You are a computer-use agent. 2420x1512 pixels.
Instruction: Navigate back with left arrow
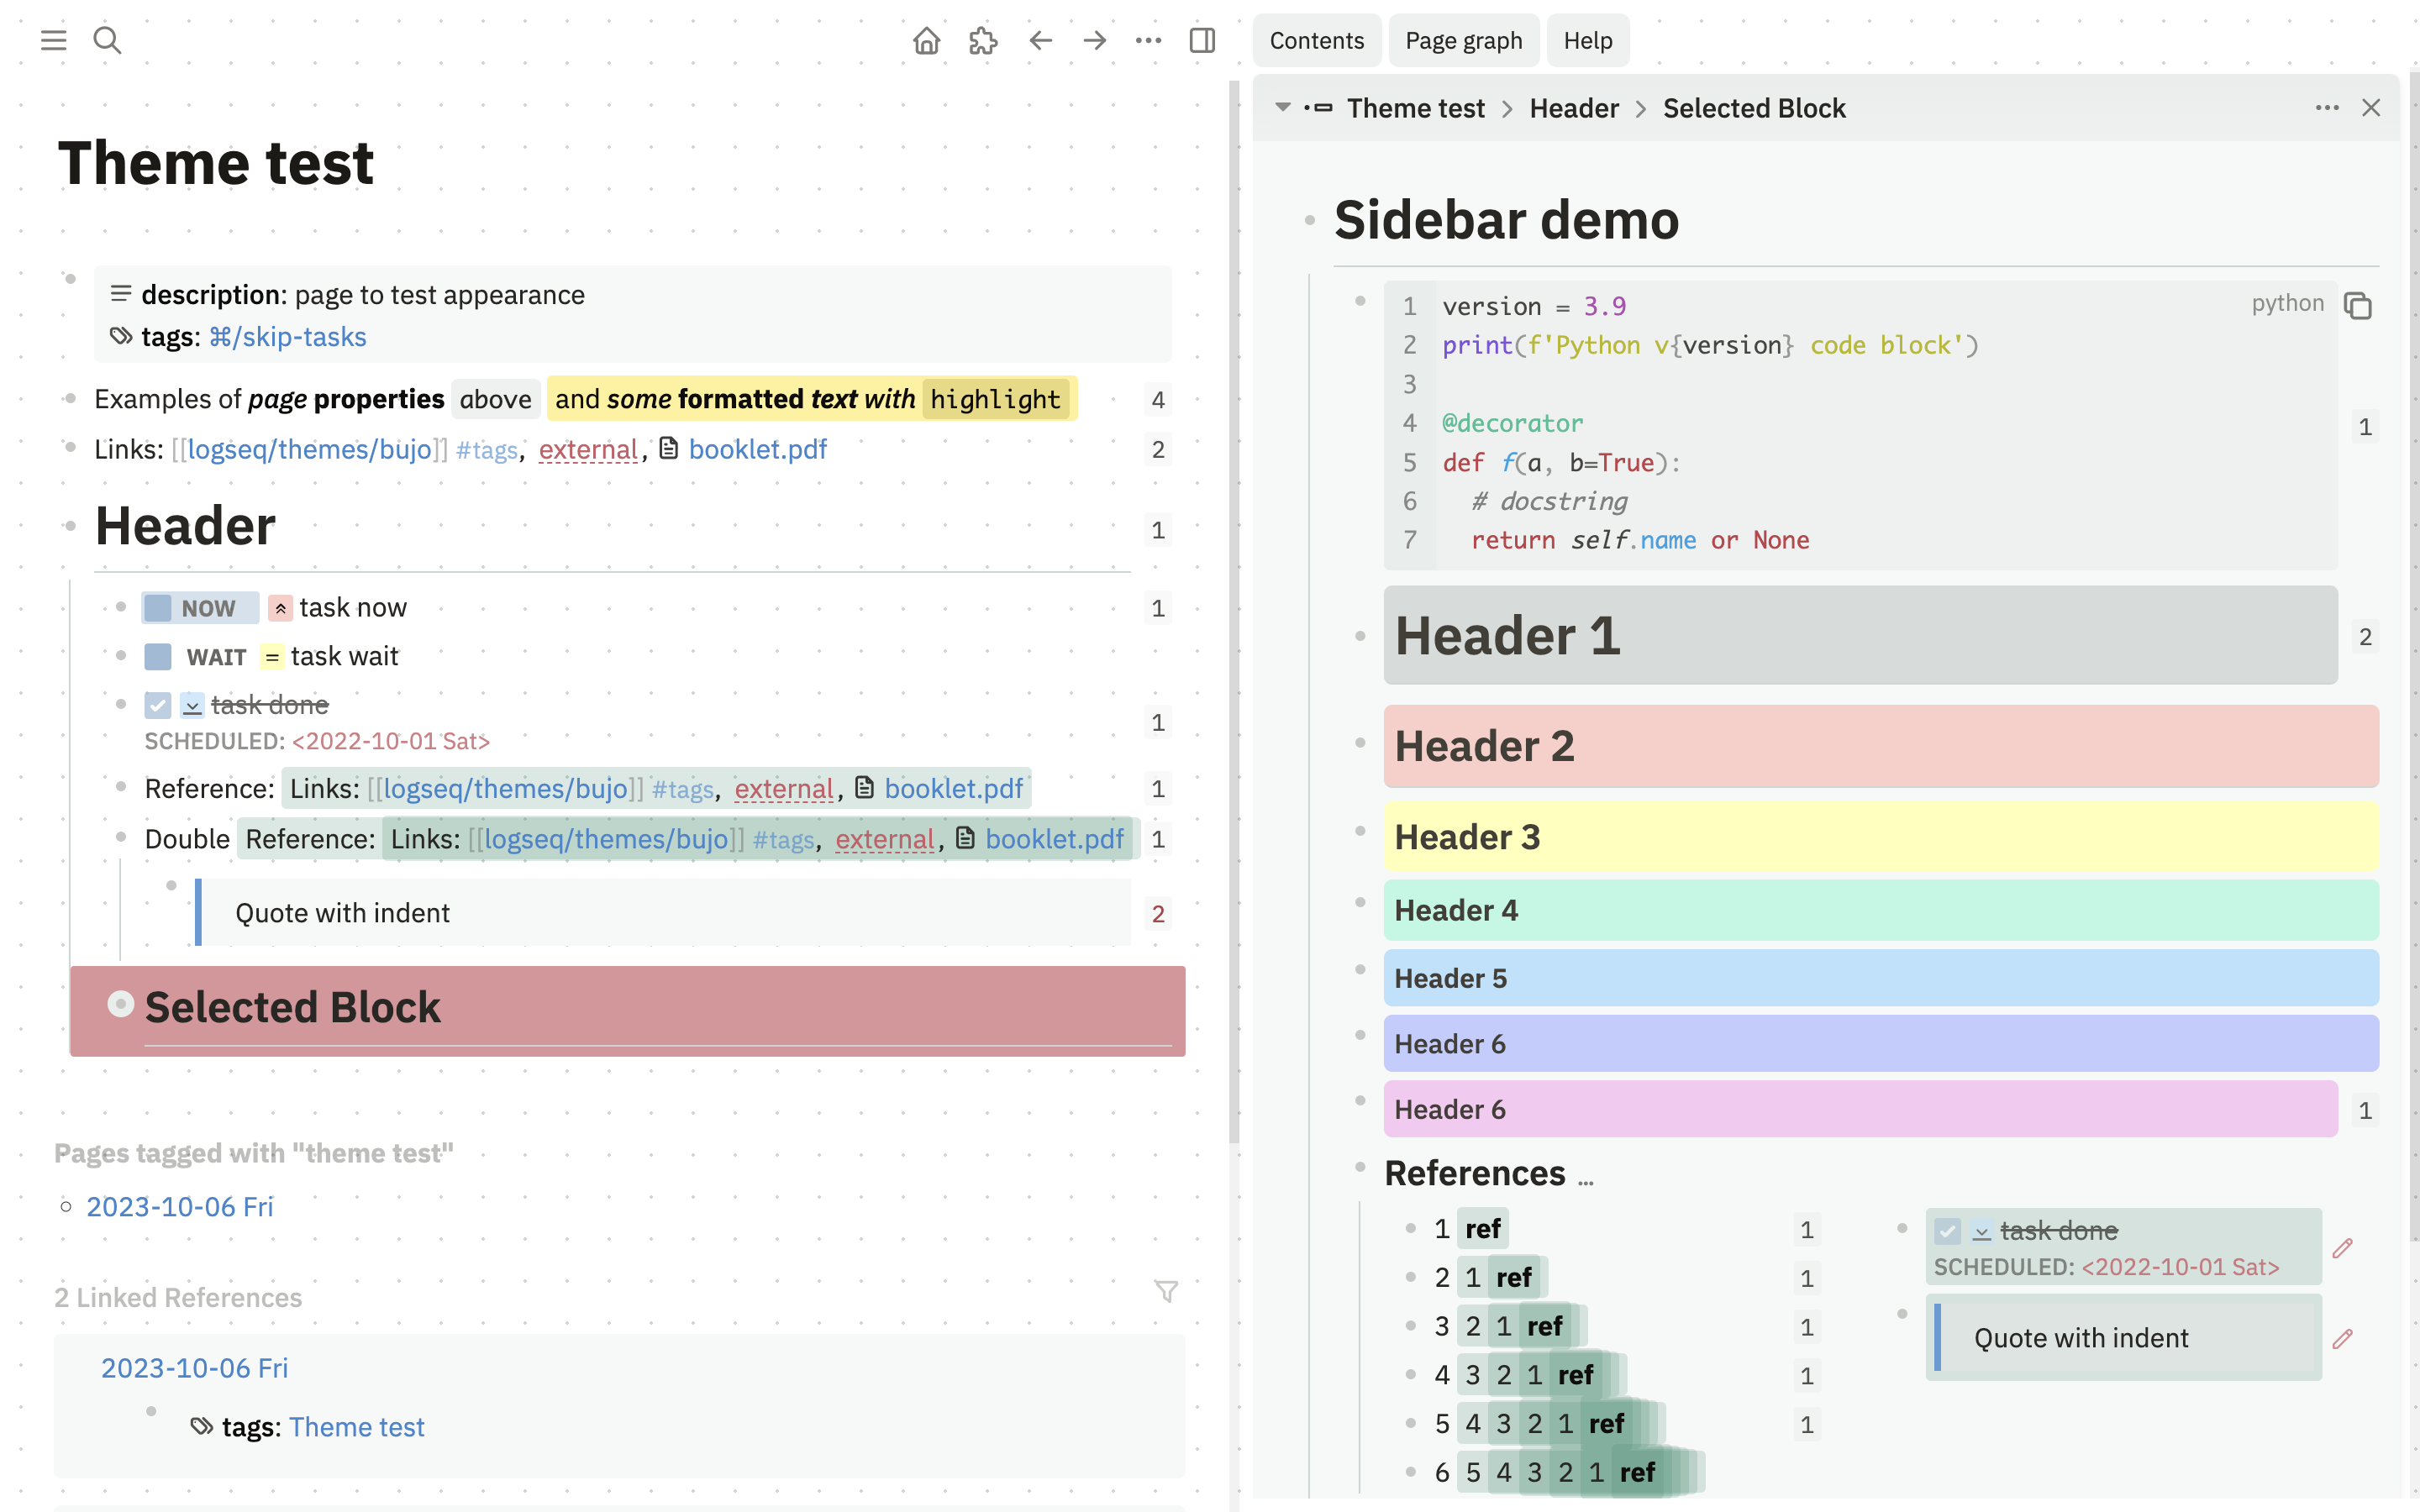point(1040,40)
